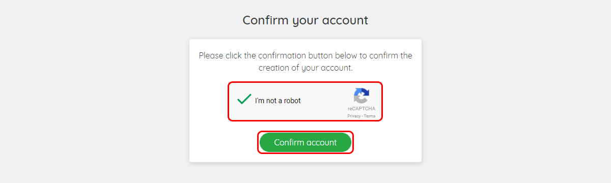Viewport: 611px width, 183px height.
Task: Click the red outline around Confirm account
Action: point(305,131)
